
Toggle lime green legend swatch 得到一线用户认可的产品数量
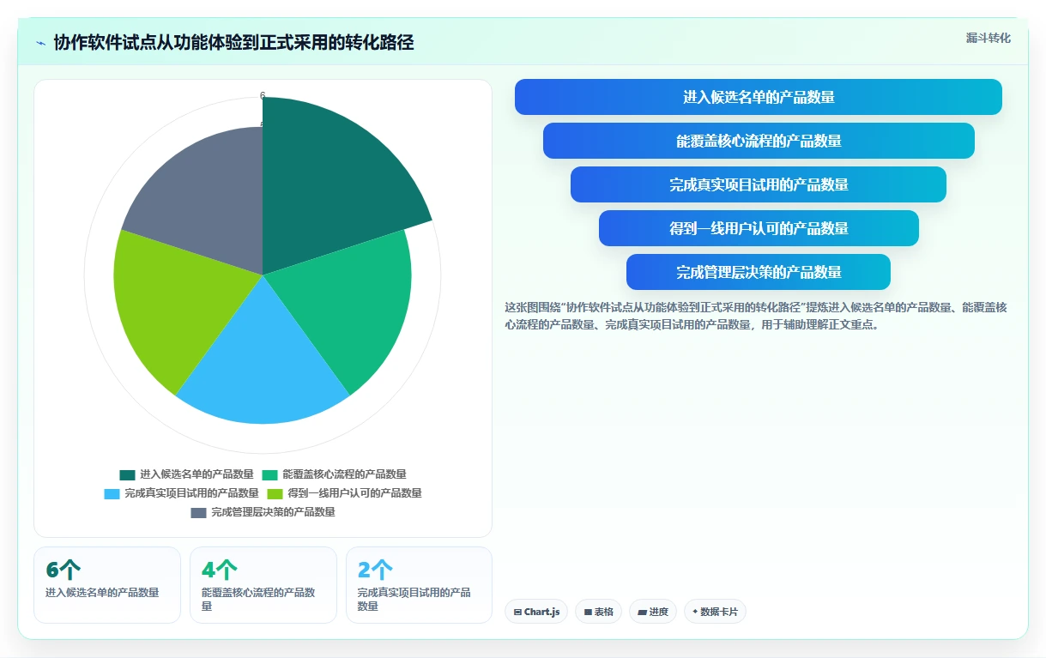pyautogui.click(x=275, y=493)
